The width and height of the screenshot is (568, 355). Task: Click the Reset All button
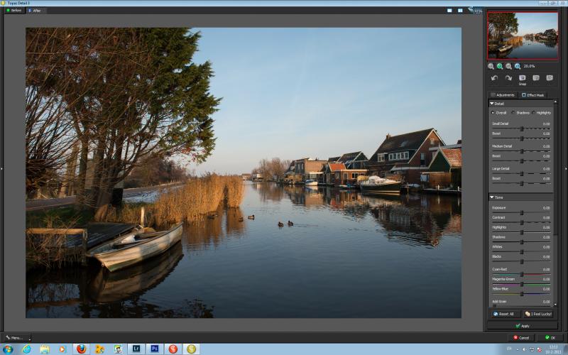503,314
